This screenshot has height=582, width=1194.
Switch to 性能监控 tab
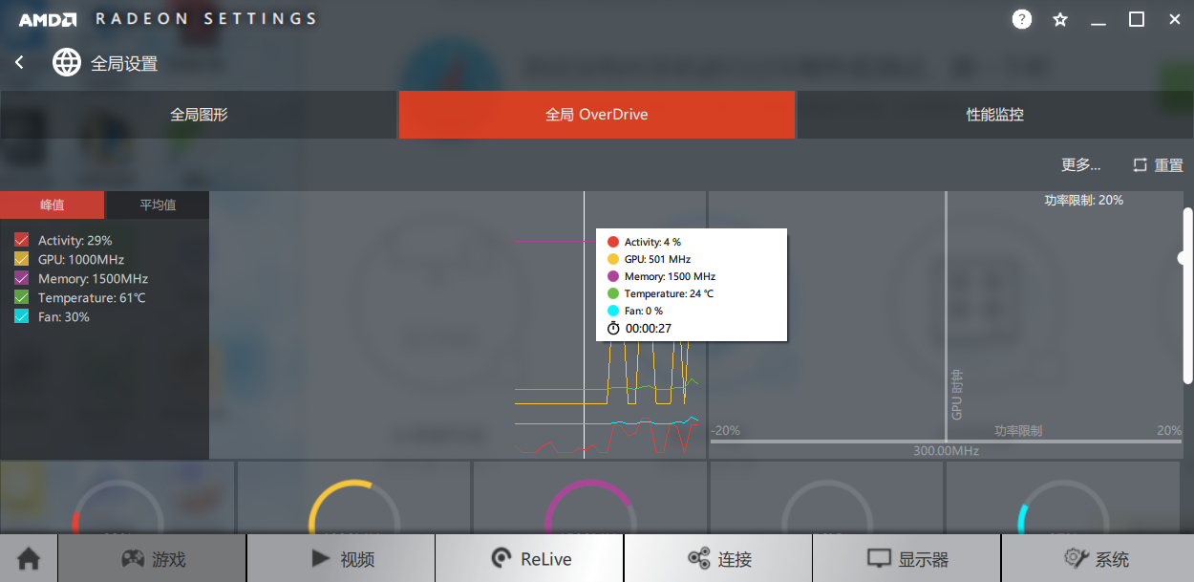[995, 115]
